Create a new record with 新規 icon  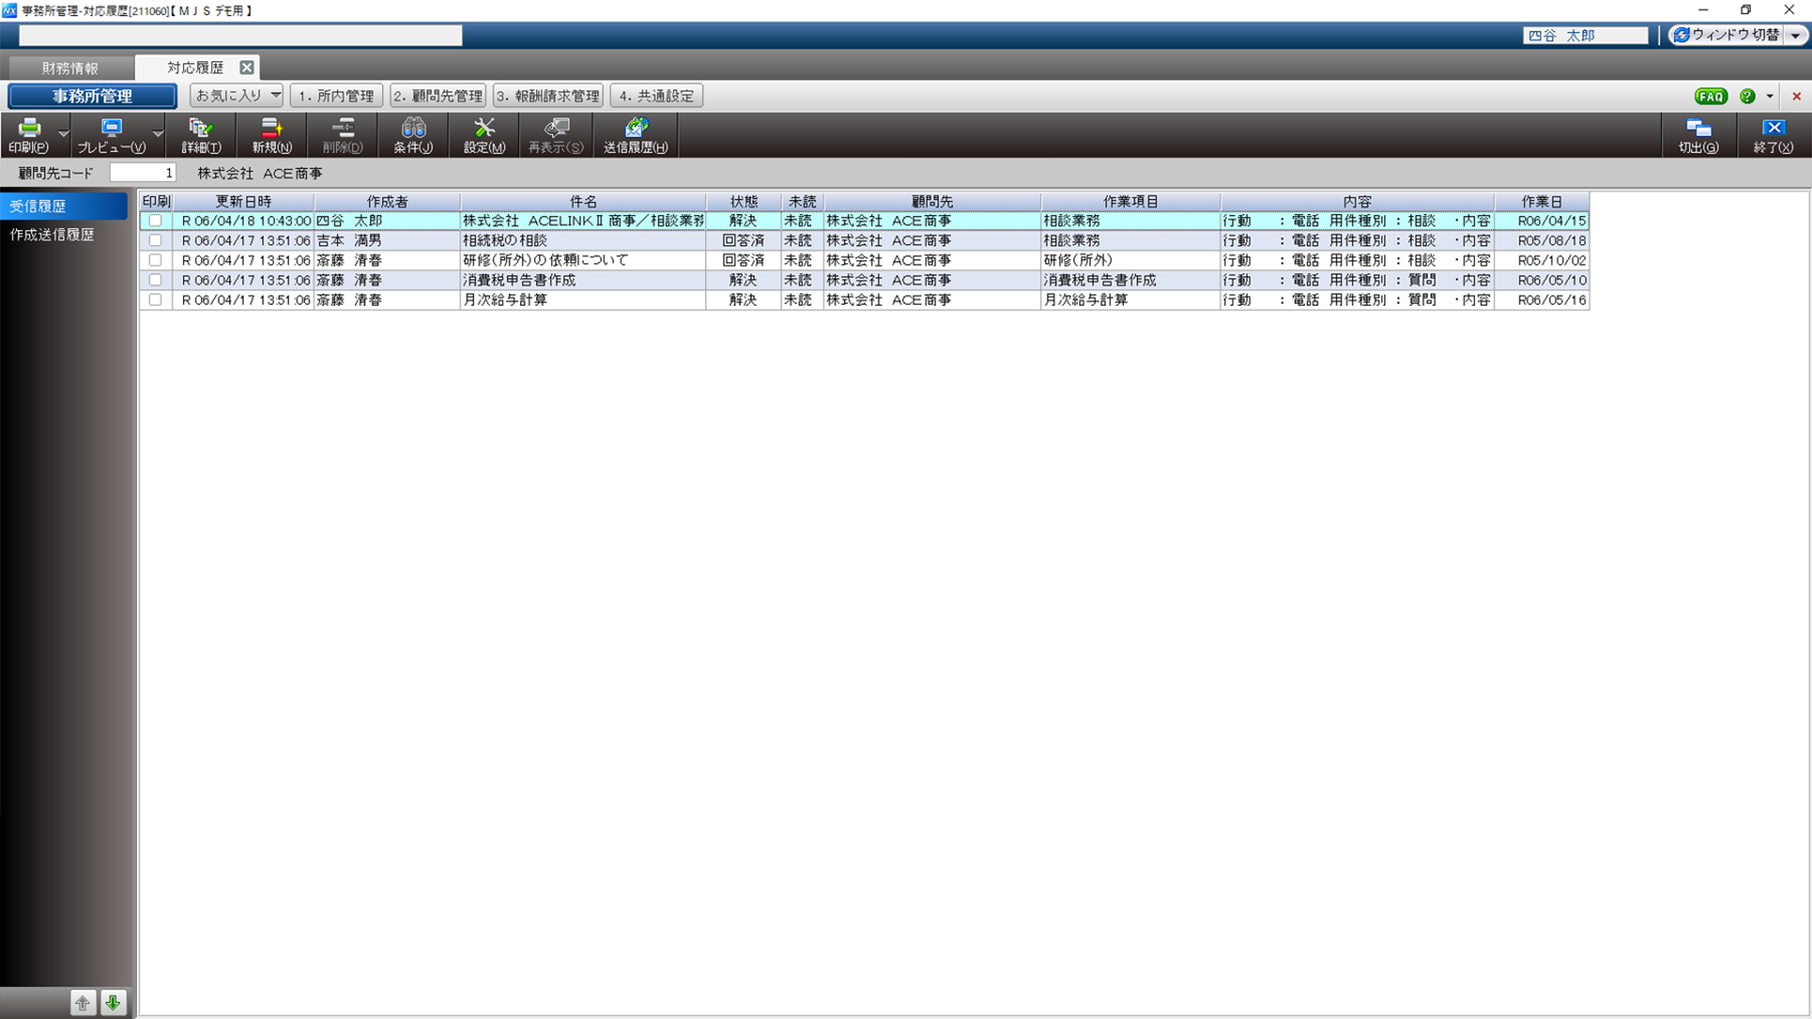click(272, 135)
